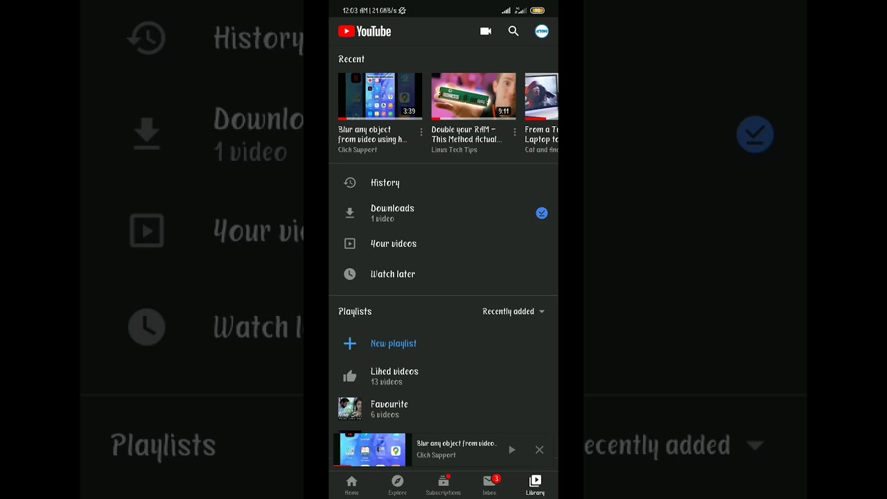Open Liked videos playlist

click(443, 376)
